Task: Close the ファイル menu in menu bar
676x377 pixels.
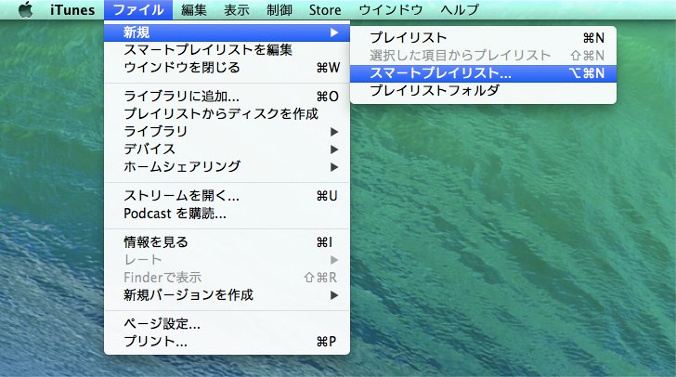Action: click(x=138, y=9)
